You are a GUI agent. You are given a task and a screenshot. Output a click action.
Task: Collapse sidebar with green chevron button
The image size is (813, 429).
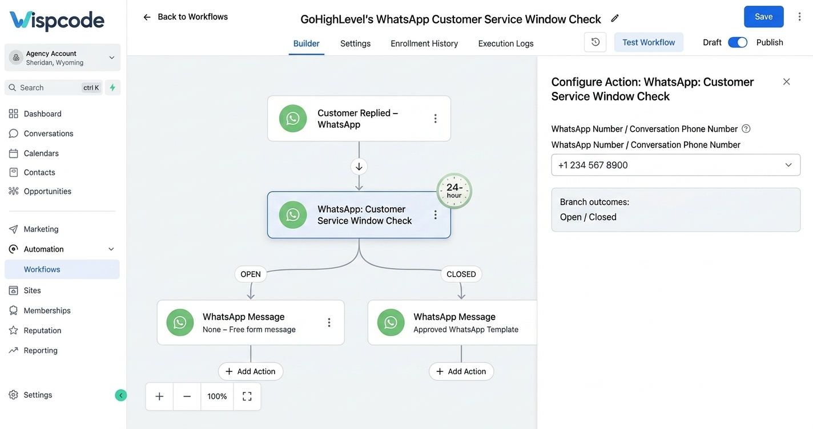121,395
